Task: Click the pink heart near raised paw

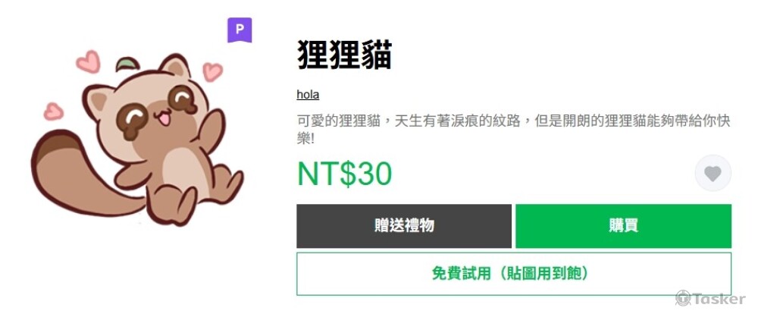Action: 212,71
